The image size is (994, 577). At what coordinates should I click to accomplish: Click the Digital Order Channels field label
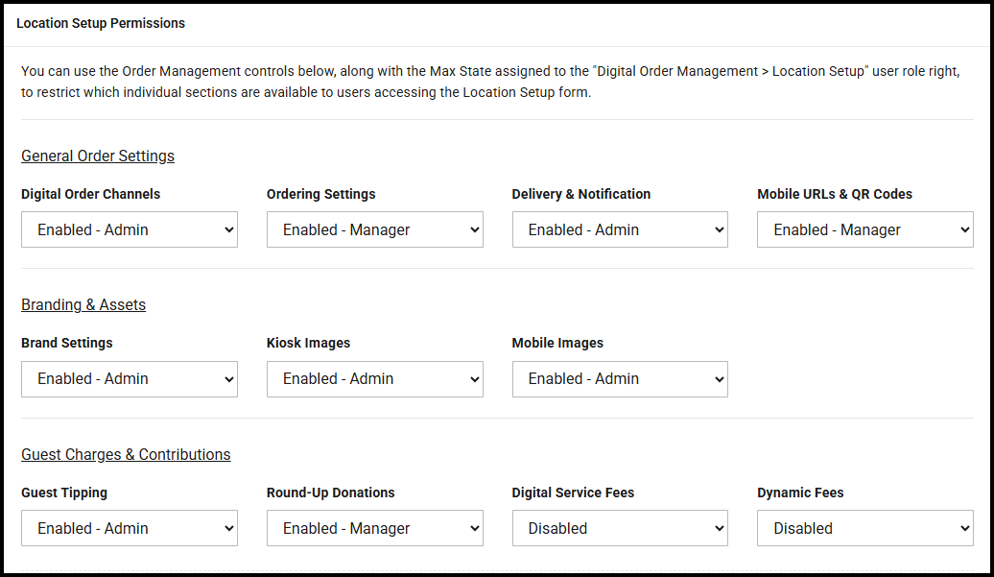coord(91,194)
